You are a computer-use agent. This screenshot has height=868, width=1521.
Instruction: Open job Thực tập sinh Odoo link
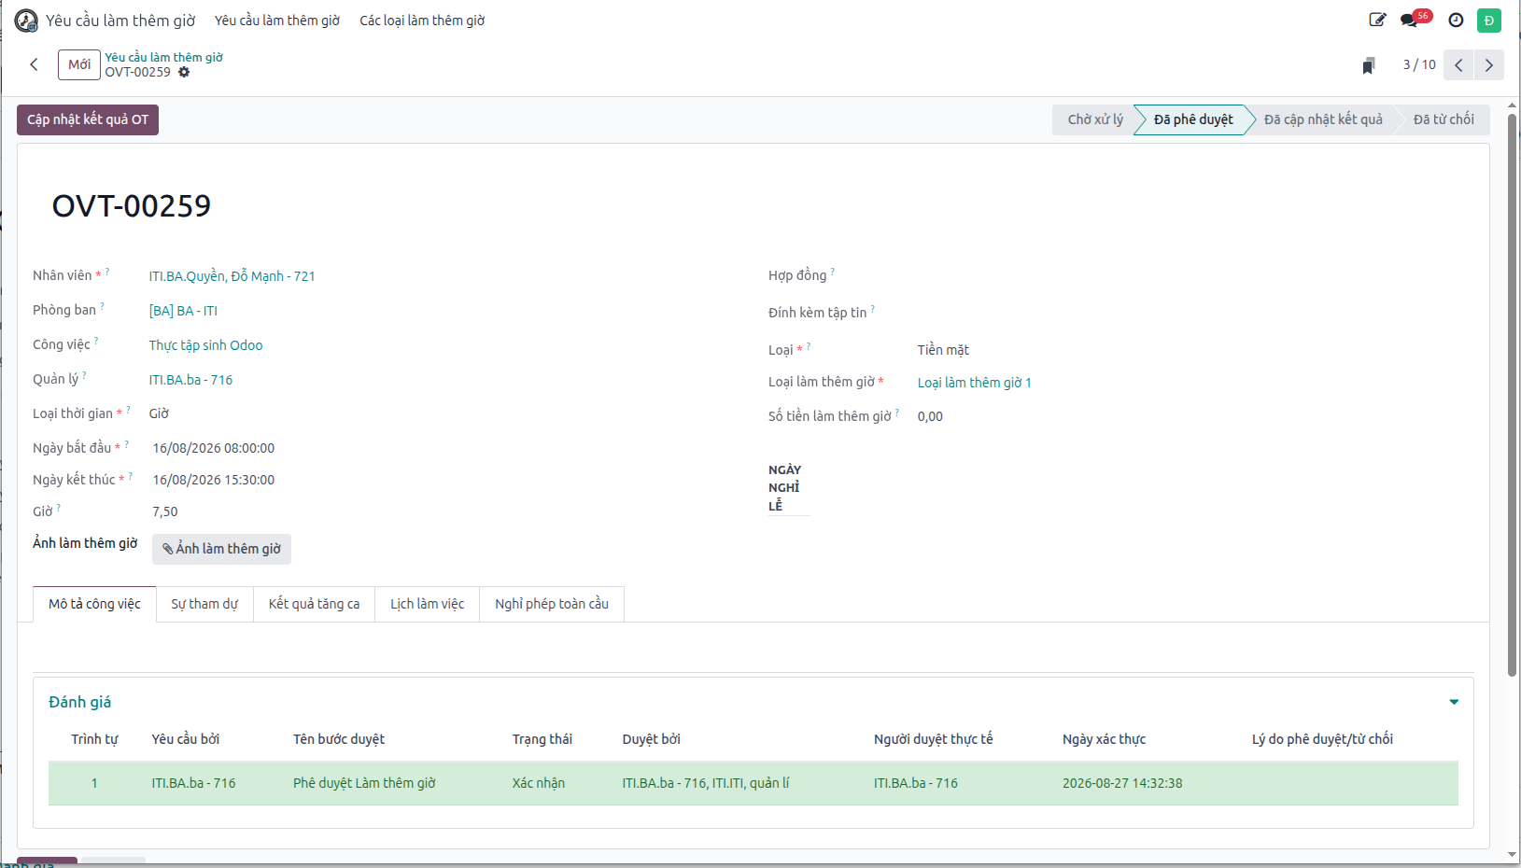[x=205, y=345]
